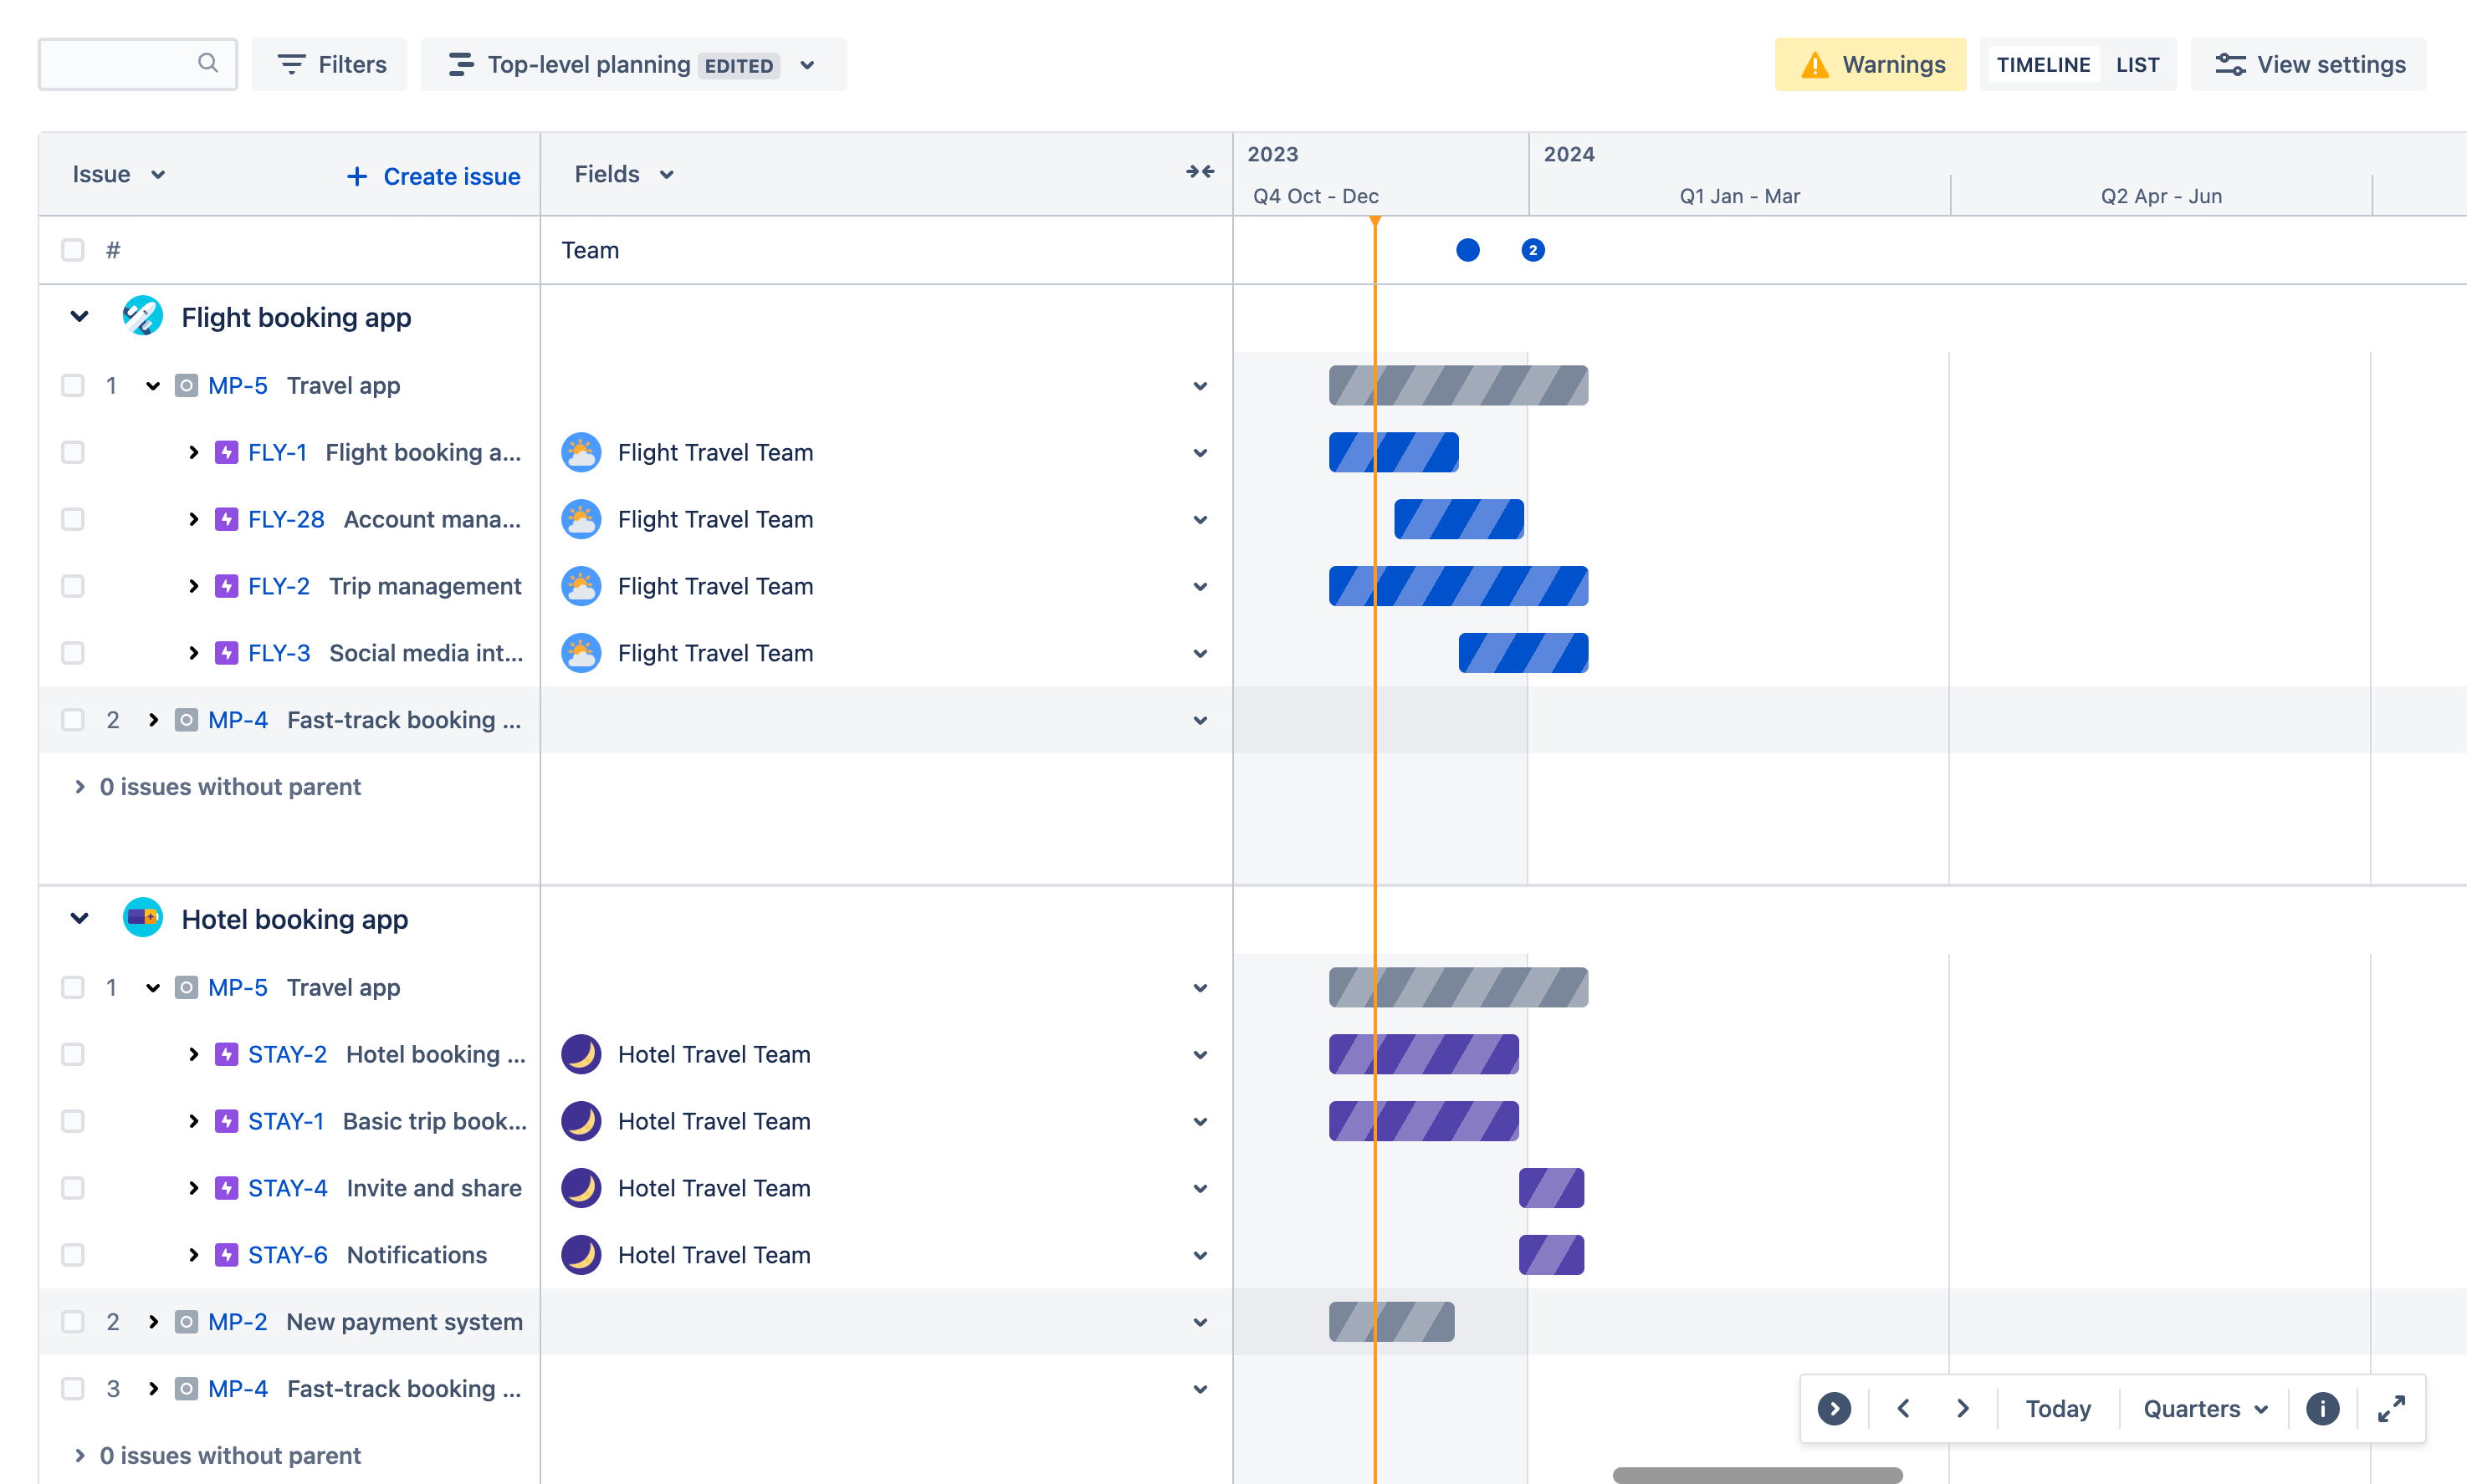This screenshot has width=2467, height=1484.
Task: Click Create issue button
Action: (x=435, y=174)
